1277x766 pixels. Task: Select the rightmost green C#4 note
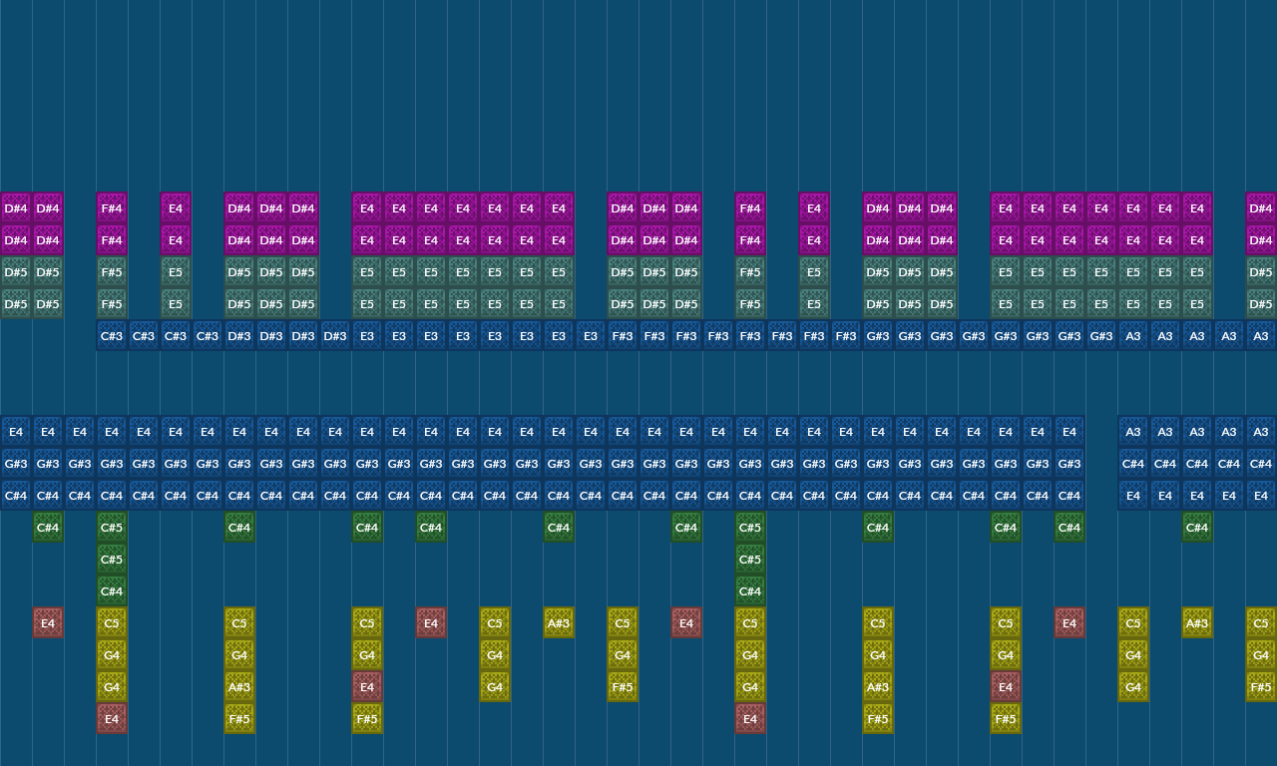(x=1196, y=528)
